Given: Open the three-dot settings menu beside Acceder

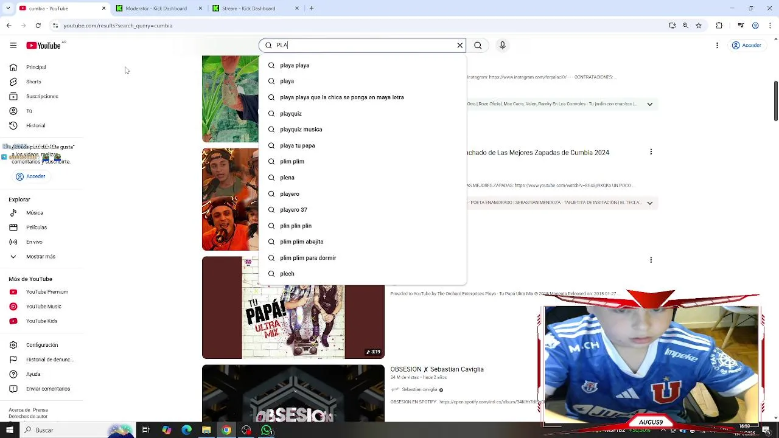Looking at the screenshot, I should coord(717,45).
